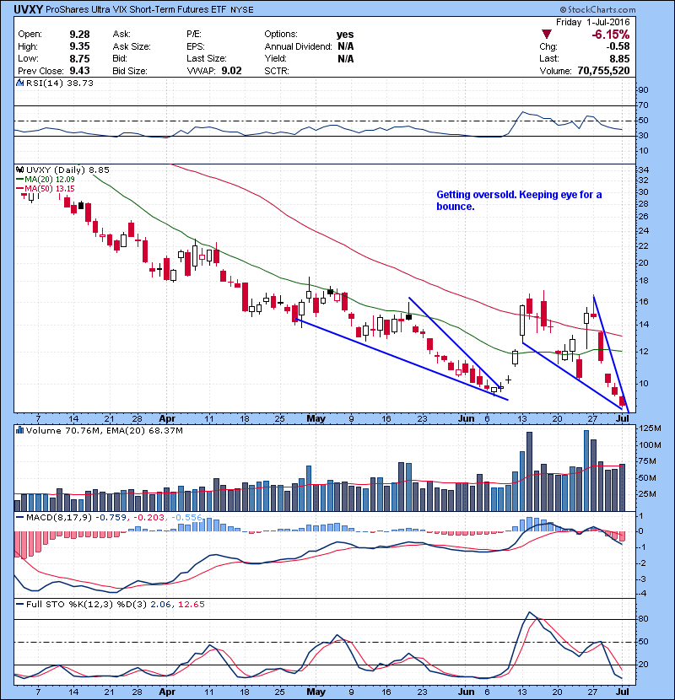Click the 34 price level on the price axis
This screenshot has height=700, width=675.
[644, 170]
